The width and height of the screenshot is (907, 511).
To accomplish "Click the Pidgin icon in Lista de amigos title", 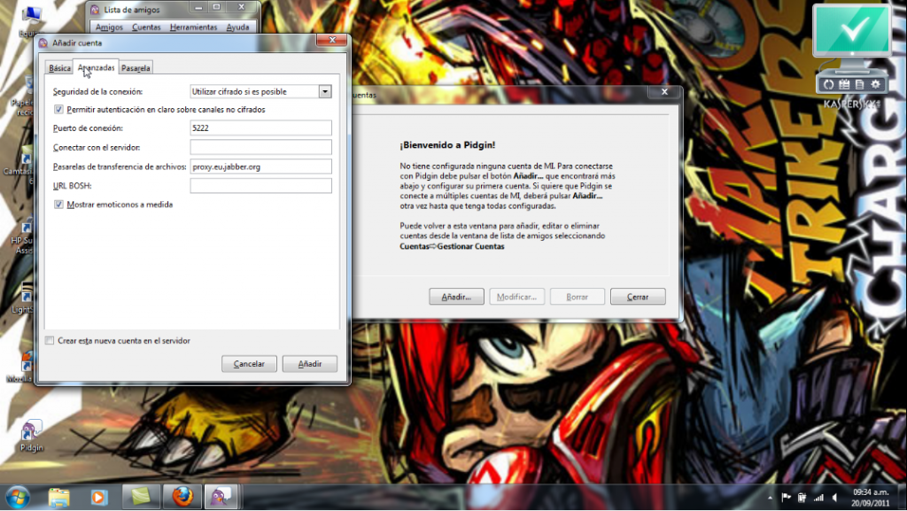I will pos(95,10).
